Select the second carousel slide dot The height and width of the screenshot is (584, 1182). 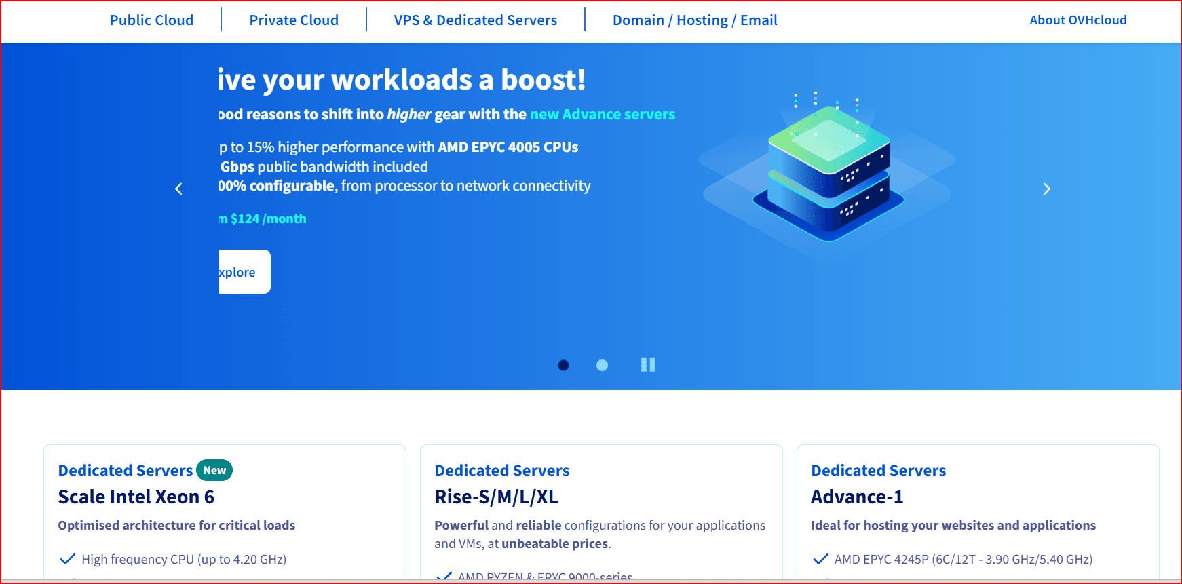click(x=602, y=365)
